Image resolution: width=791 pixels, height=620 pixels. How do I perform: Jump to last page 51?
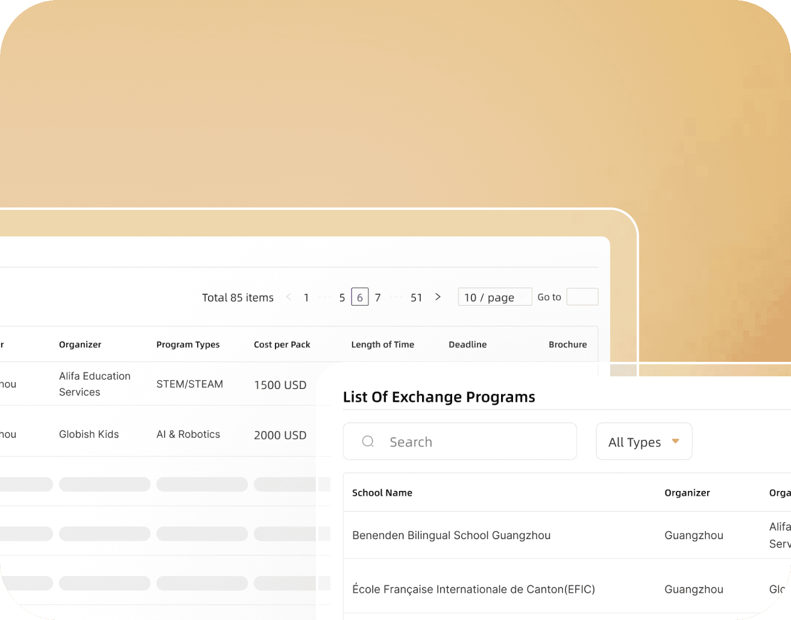pos(416,297)
